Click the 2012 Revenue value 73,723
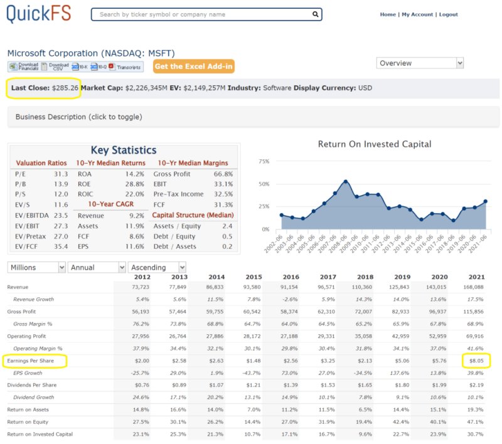 (141, 287)
